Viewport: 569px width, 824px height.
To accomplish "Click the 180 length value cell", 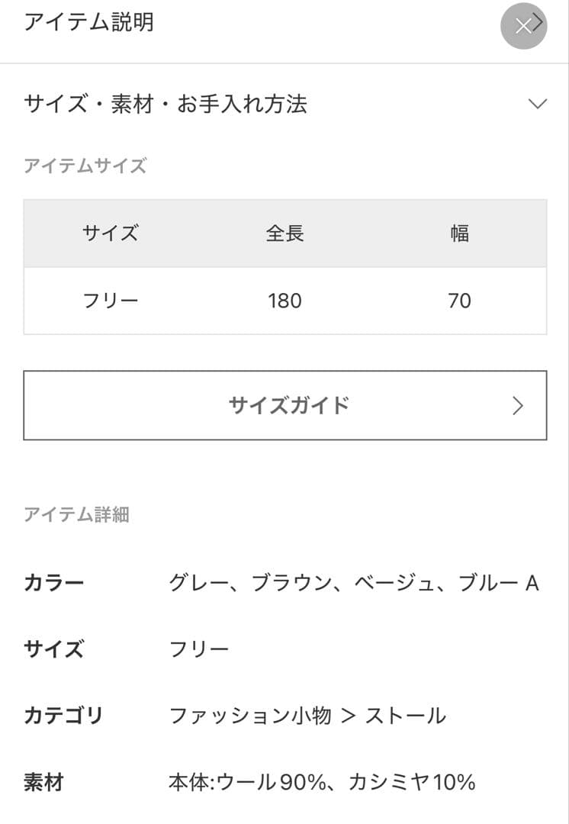I will pyautogui.click(x=284, y=301).
